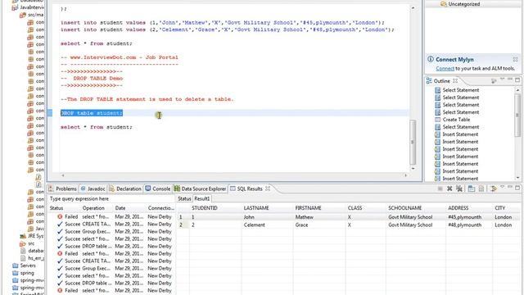
Task: Click Terminate in SQL Results toolbar
Action: [440, 189]
